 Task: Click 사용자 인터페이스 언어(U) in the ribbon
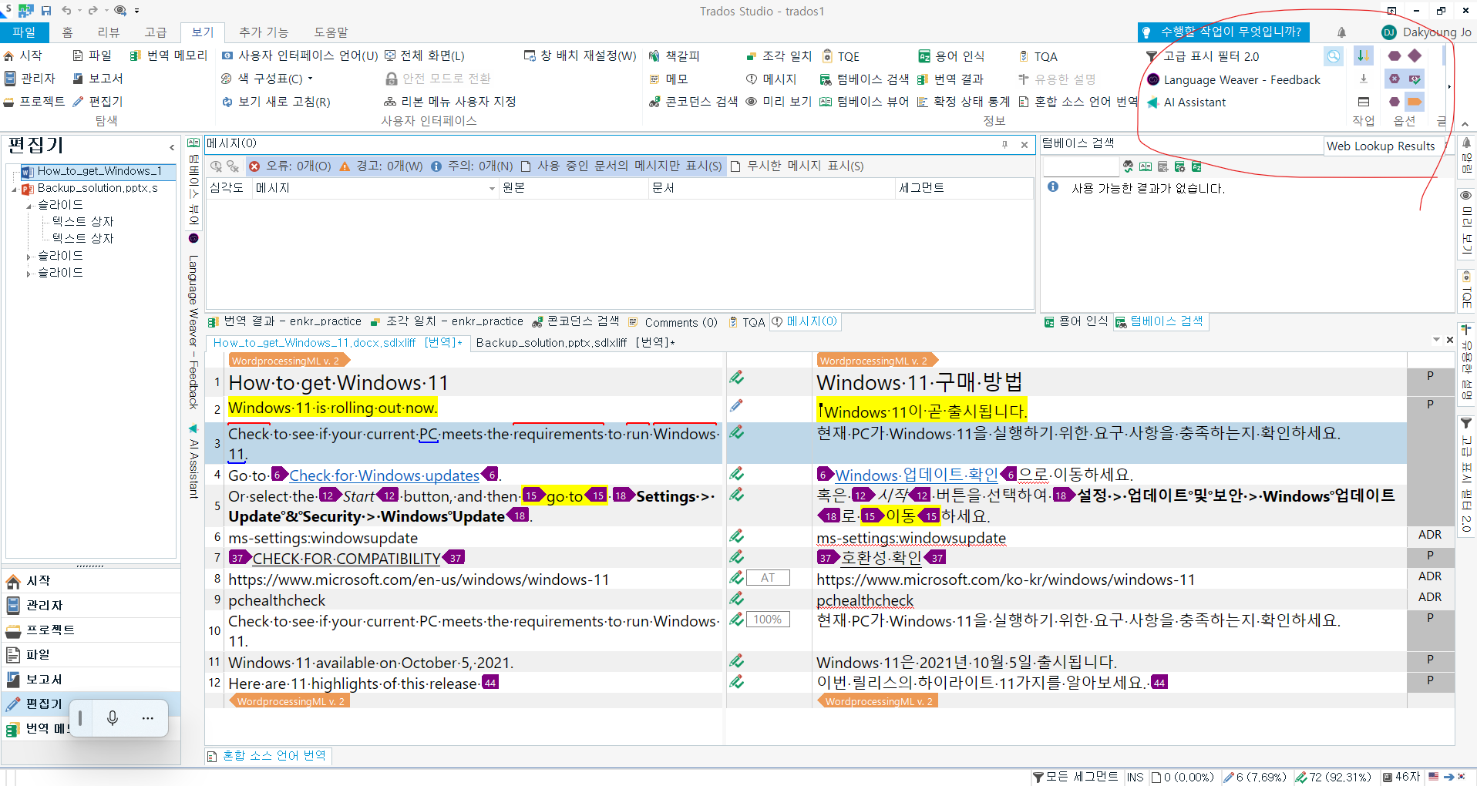pyautogui.click(x=299, y=55)
